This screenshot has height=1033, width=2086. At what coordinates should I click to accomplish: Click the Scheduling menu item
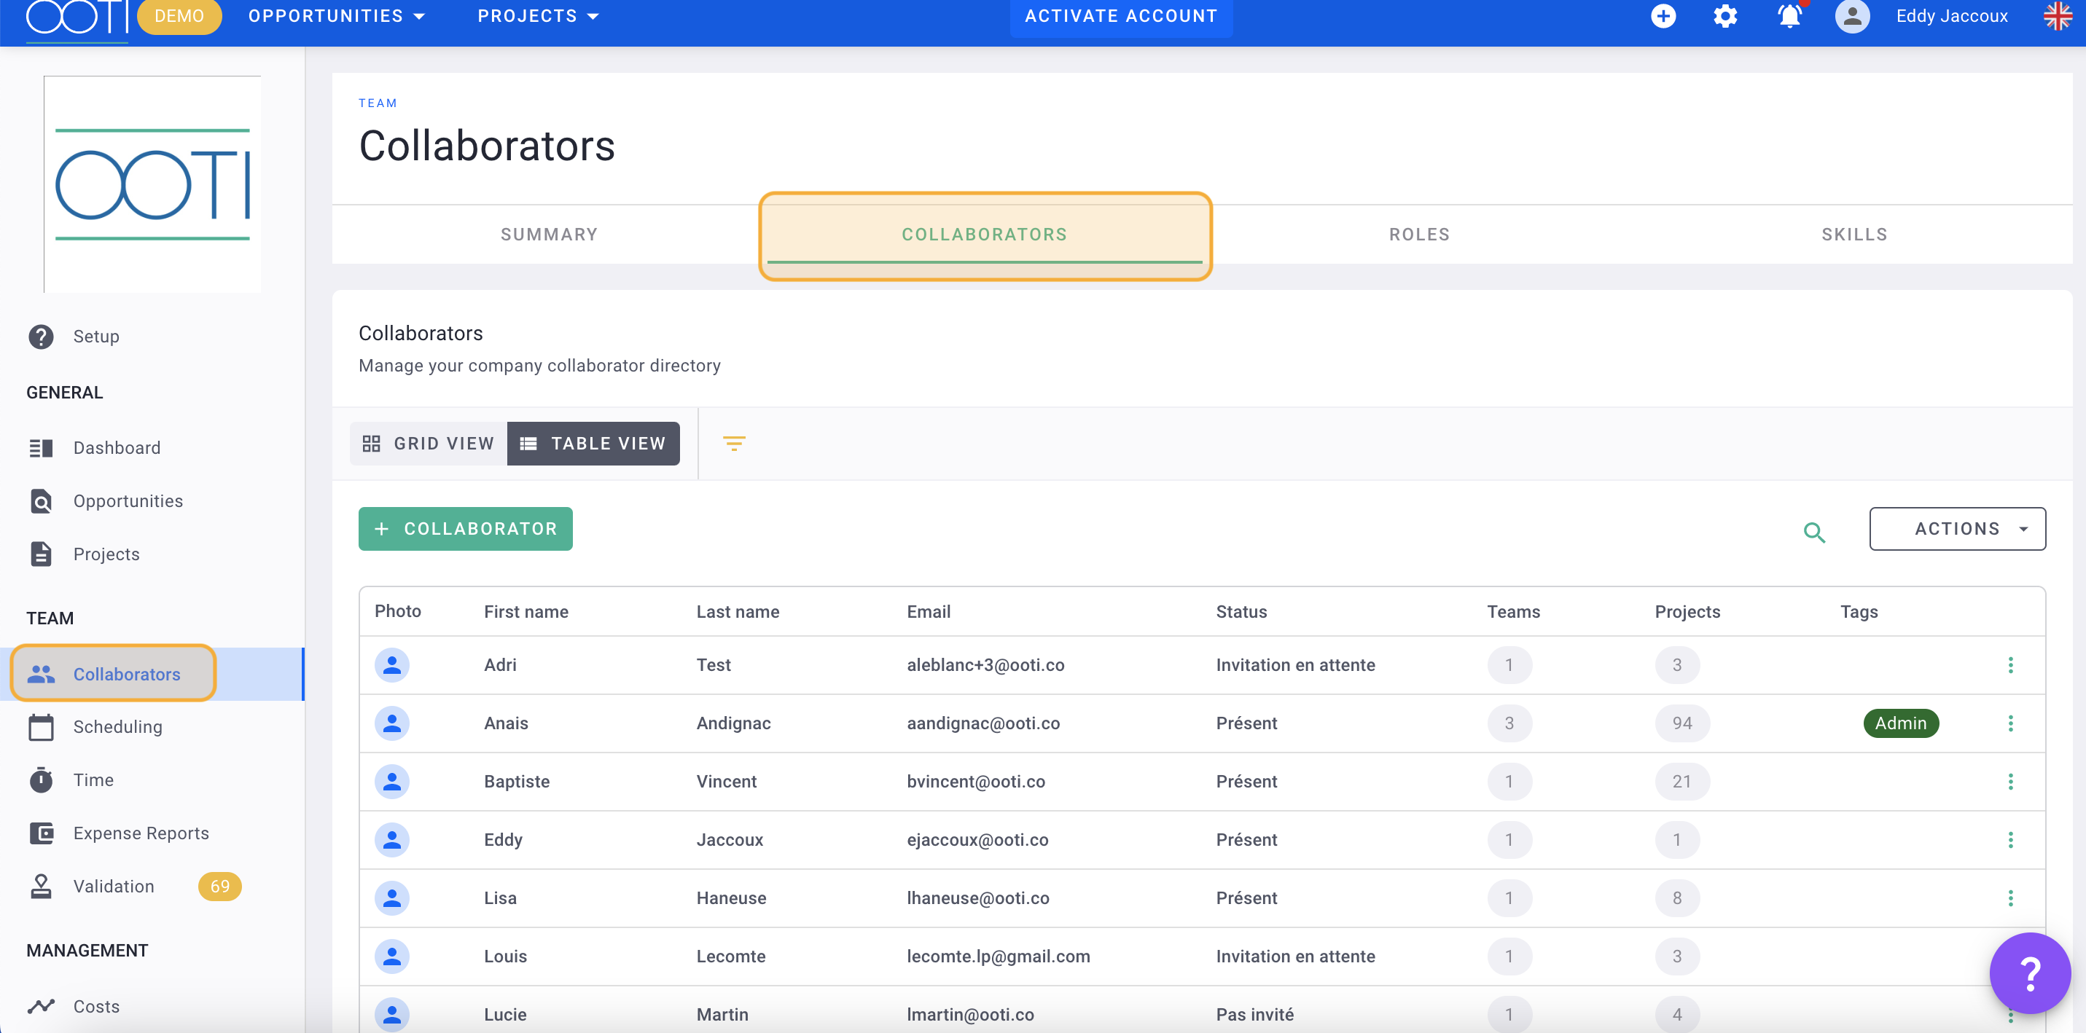118,726
